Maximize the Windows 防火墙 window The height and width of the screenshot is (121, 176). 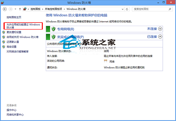click(164, 2)
